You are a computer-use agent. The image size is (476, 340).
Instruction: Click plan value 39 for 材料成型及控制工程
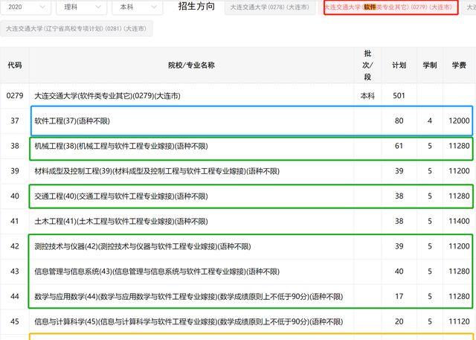coord(399,171)
